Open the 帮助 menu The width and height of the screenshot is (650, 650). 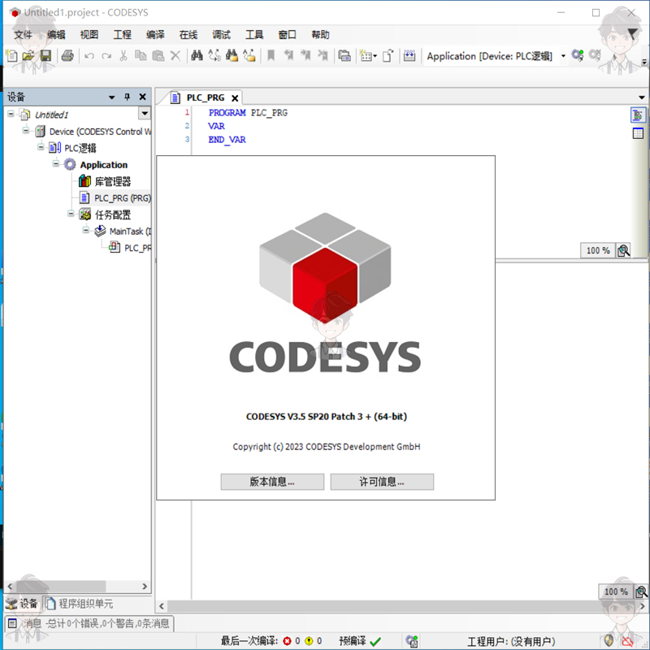(320, 34)
